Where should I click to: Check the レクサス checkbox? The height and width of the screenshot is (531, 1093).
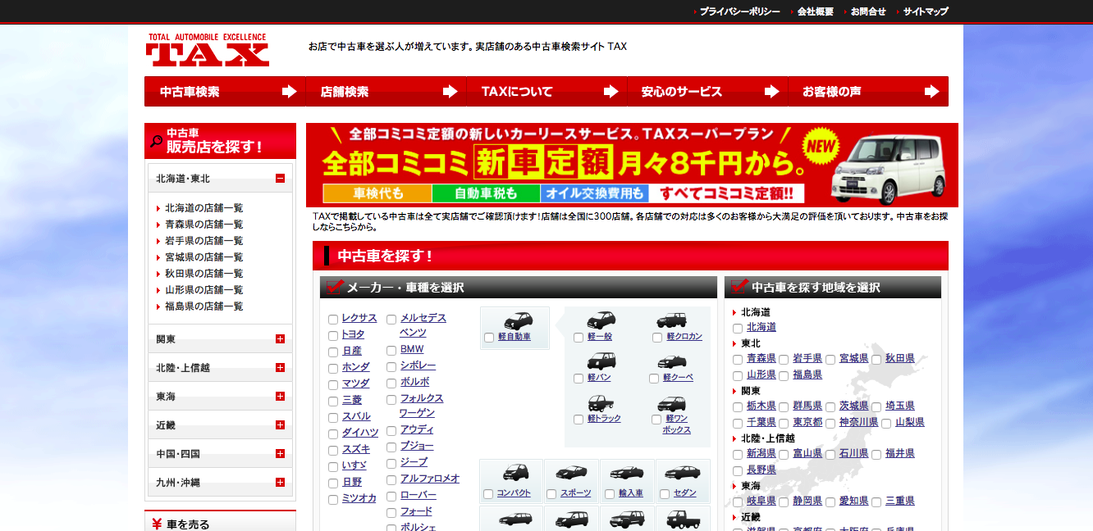(x=333, y=320)
